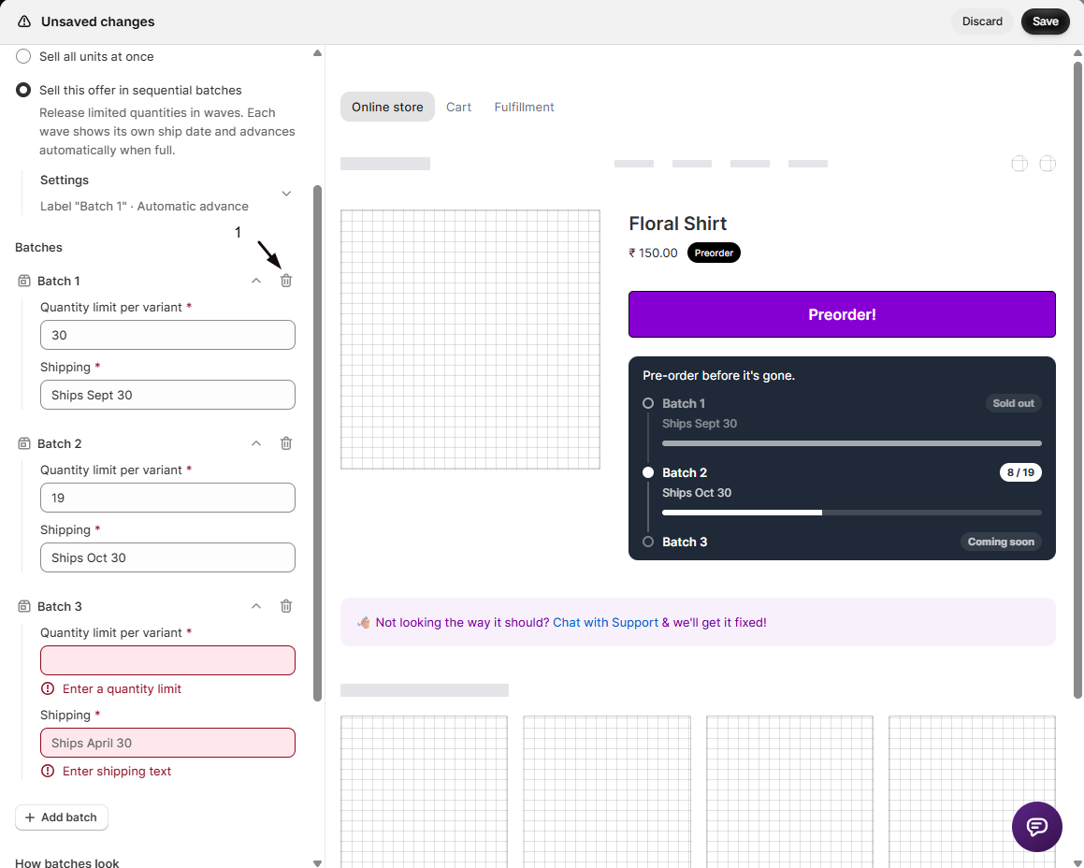The height and width of the screenshot is (868, 1084).
Task: Click left panel scroll-up arrow
Action: [x=317, y=52]
